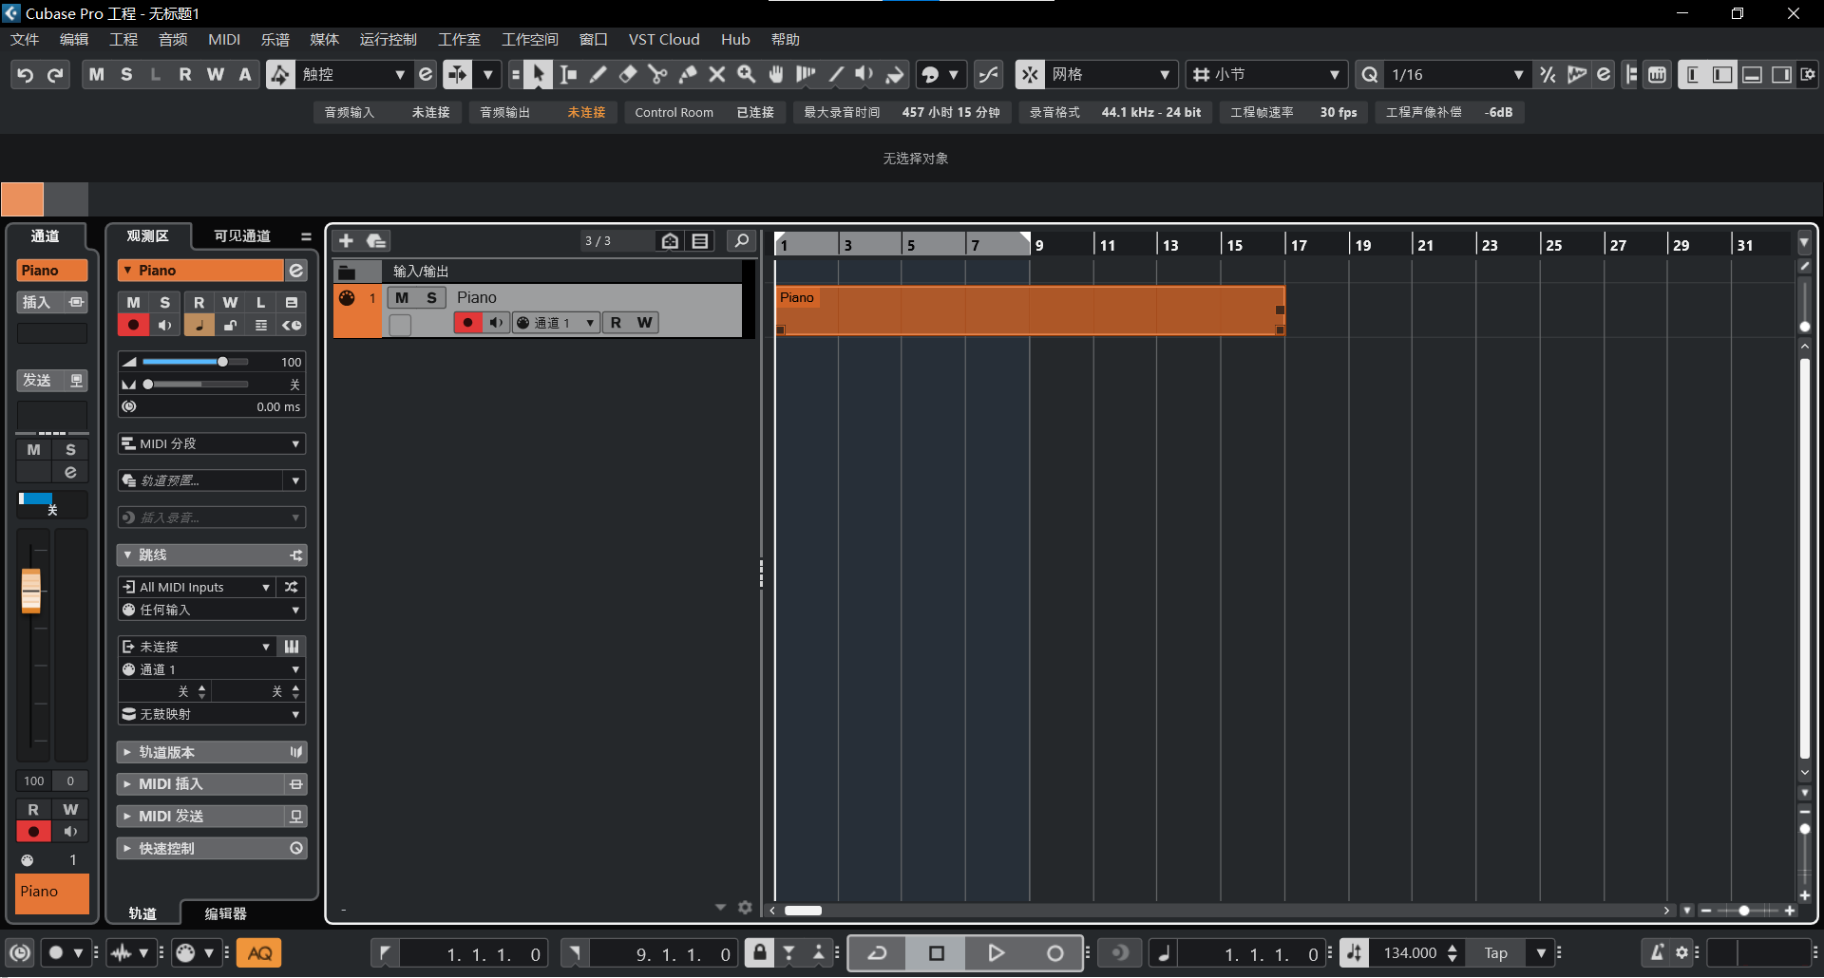Toggle the cycle loop button in transport
1824x978 pixels.
tap(877, 953)
